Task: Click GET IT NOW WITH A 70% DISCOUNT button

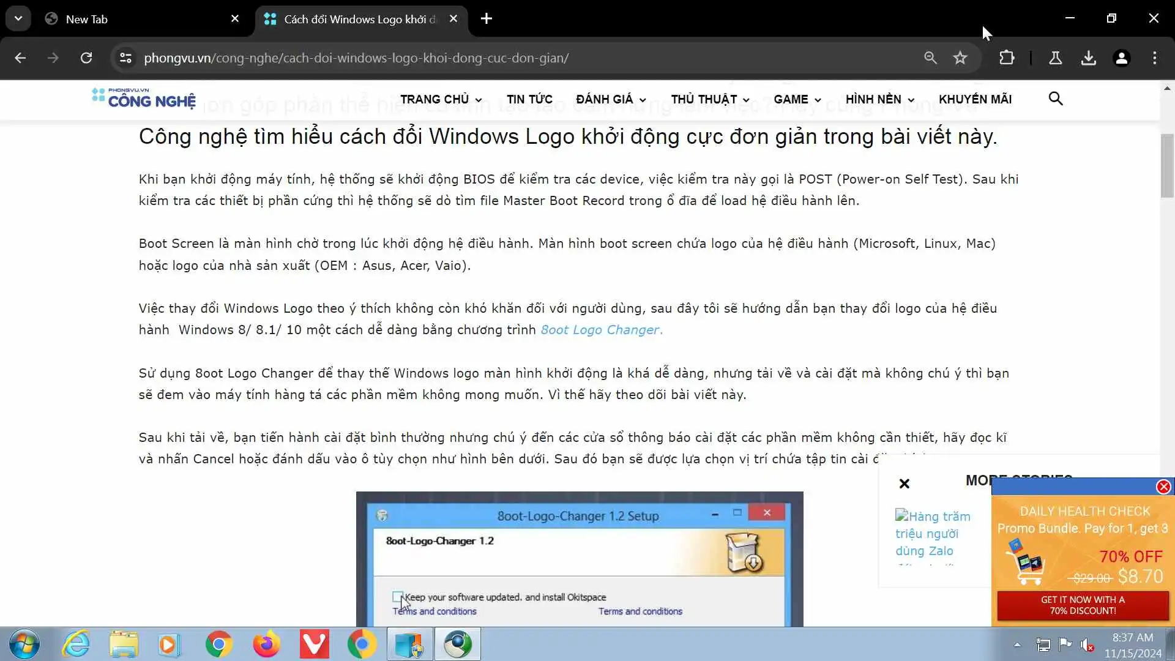Action: coord(1083,605)
